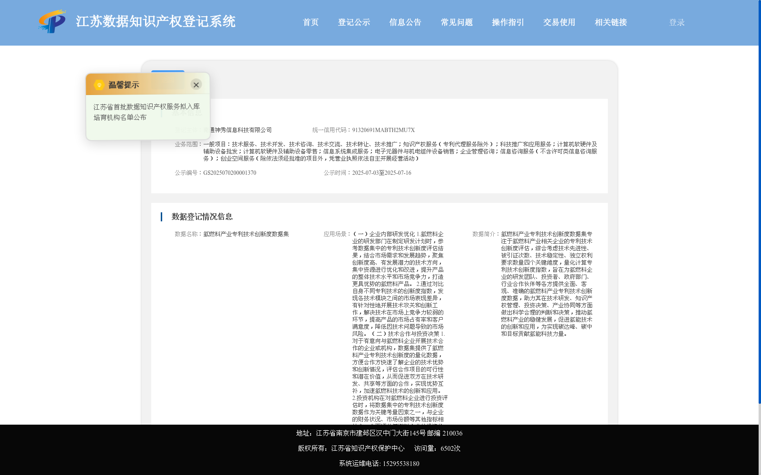
Task: Click the system logo icon in header
Action: tap(52, 22)
